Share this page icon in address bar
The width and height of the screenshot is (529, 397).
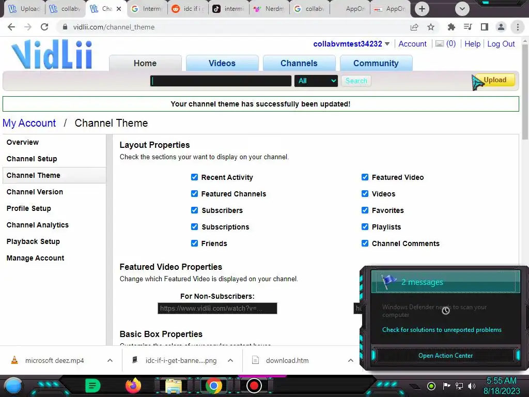pos(414,27)
